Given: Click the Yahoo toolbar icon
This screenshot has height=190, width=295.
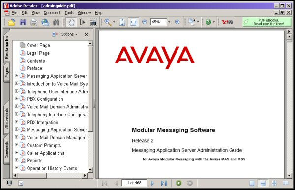Looking at the screenshot, I should (227, 22).
